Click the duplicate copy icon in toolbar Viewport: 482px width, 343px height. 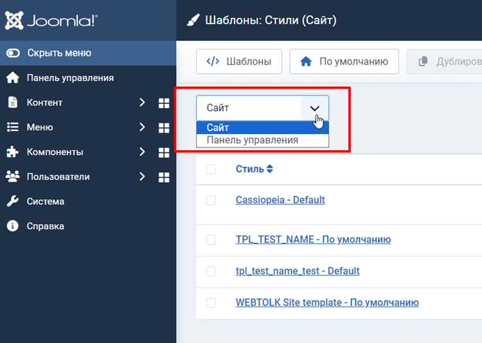click(x=423, y=62)
